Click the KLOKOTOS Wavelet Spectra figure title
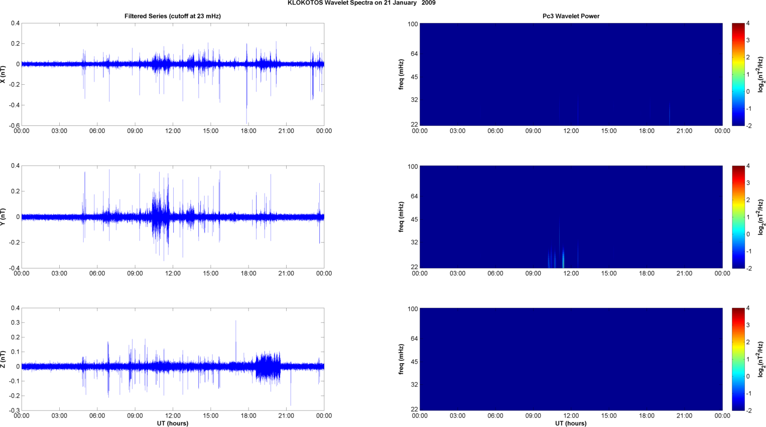The height and width of the screenshot is (427, 766). pyautogui.click(x=361, y=3)
